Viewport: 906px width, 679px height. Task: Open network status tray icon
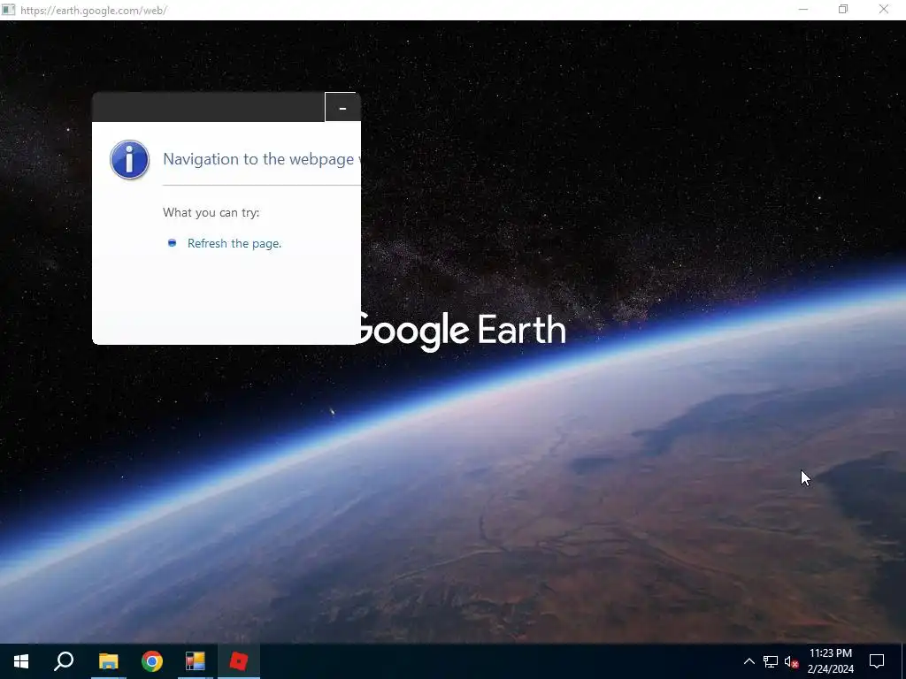(771, 661)
